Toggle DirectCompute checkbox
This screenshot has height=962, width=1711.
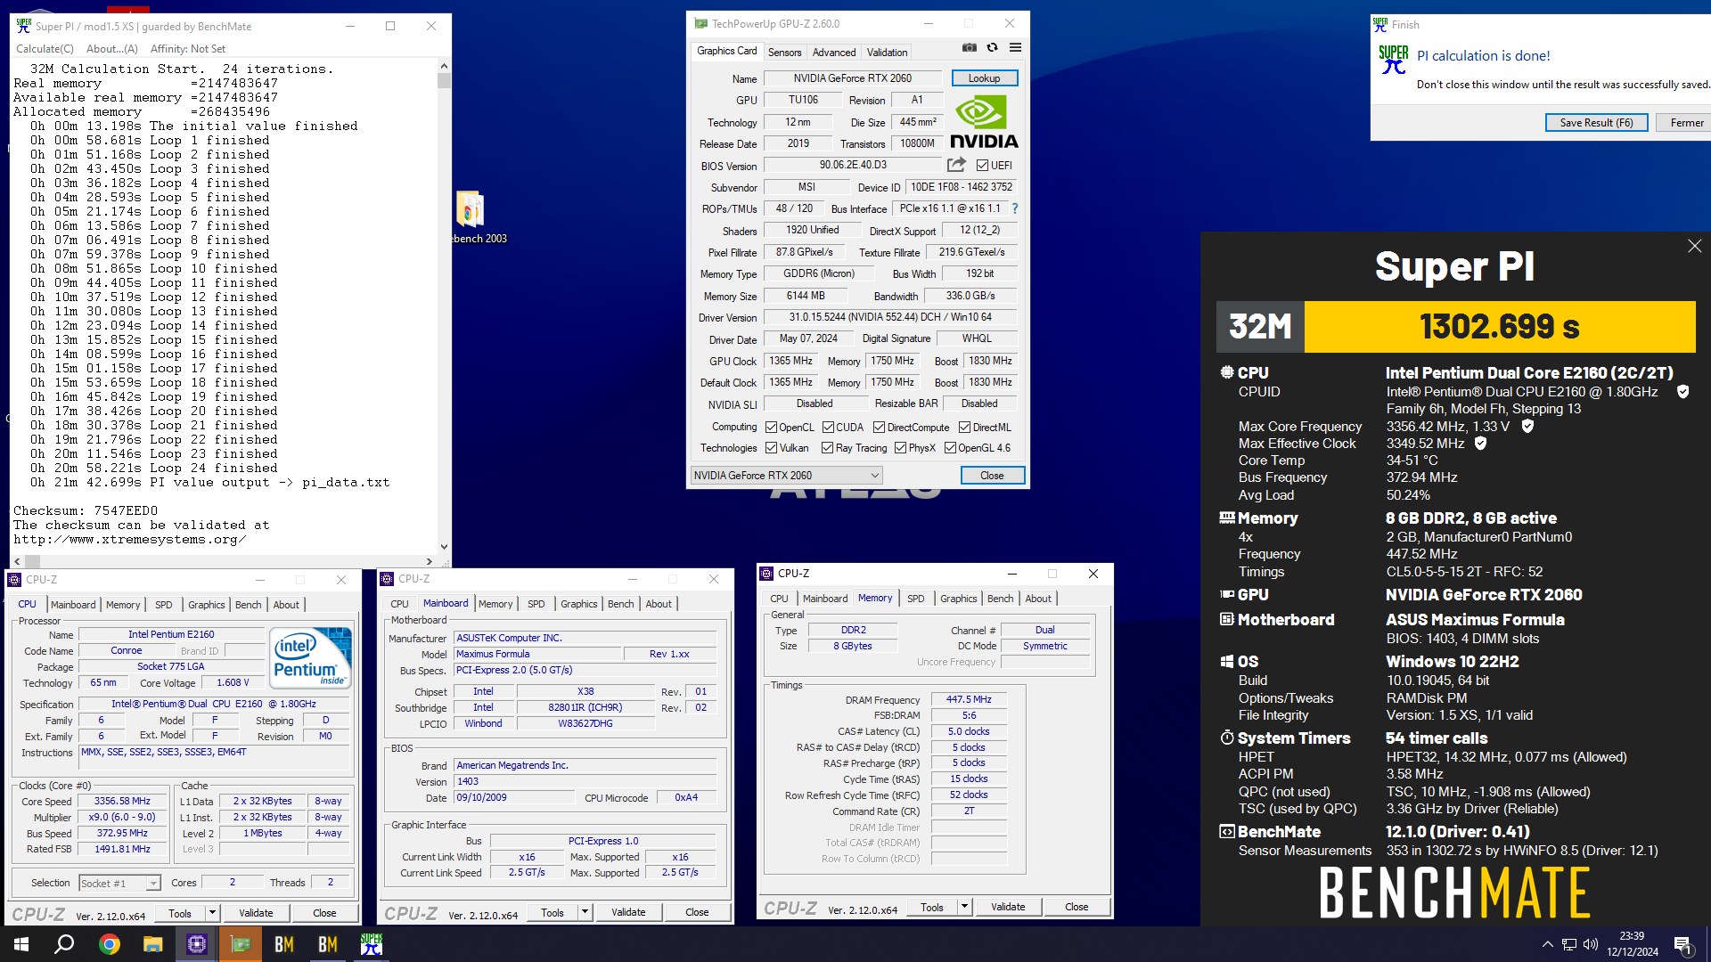(880, 428)
